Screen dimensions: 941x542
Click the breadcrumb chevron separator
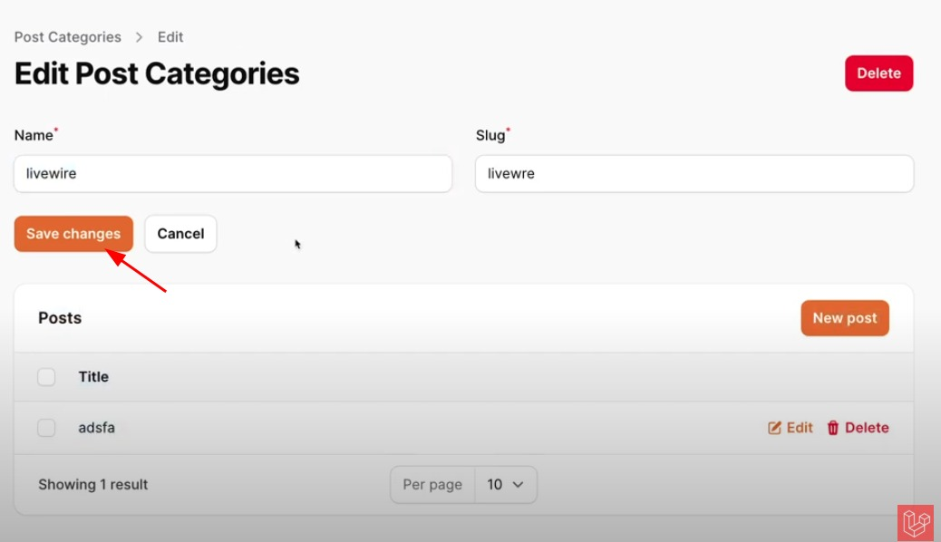pyautogui.click(x=140, y=37)
